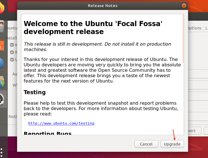Click the italic development warning text
This screenshot has height=158, width=208.
(x=97, y=47)
